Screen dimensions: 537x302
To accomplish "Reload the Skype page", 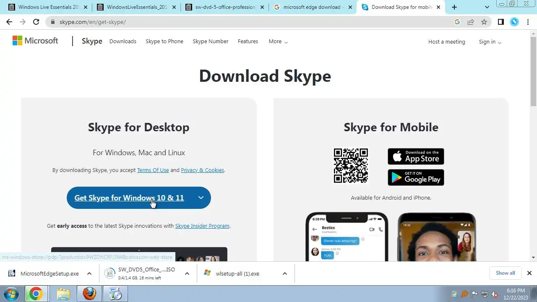I will [x=36, y=22].
